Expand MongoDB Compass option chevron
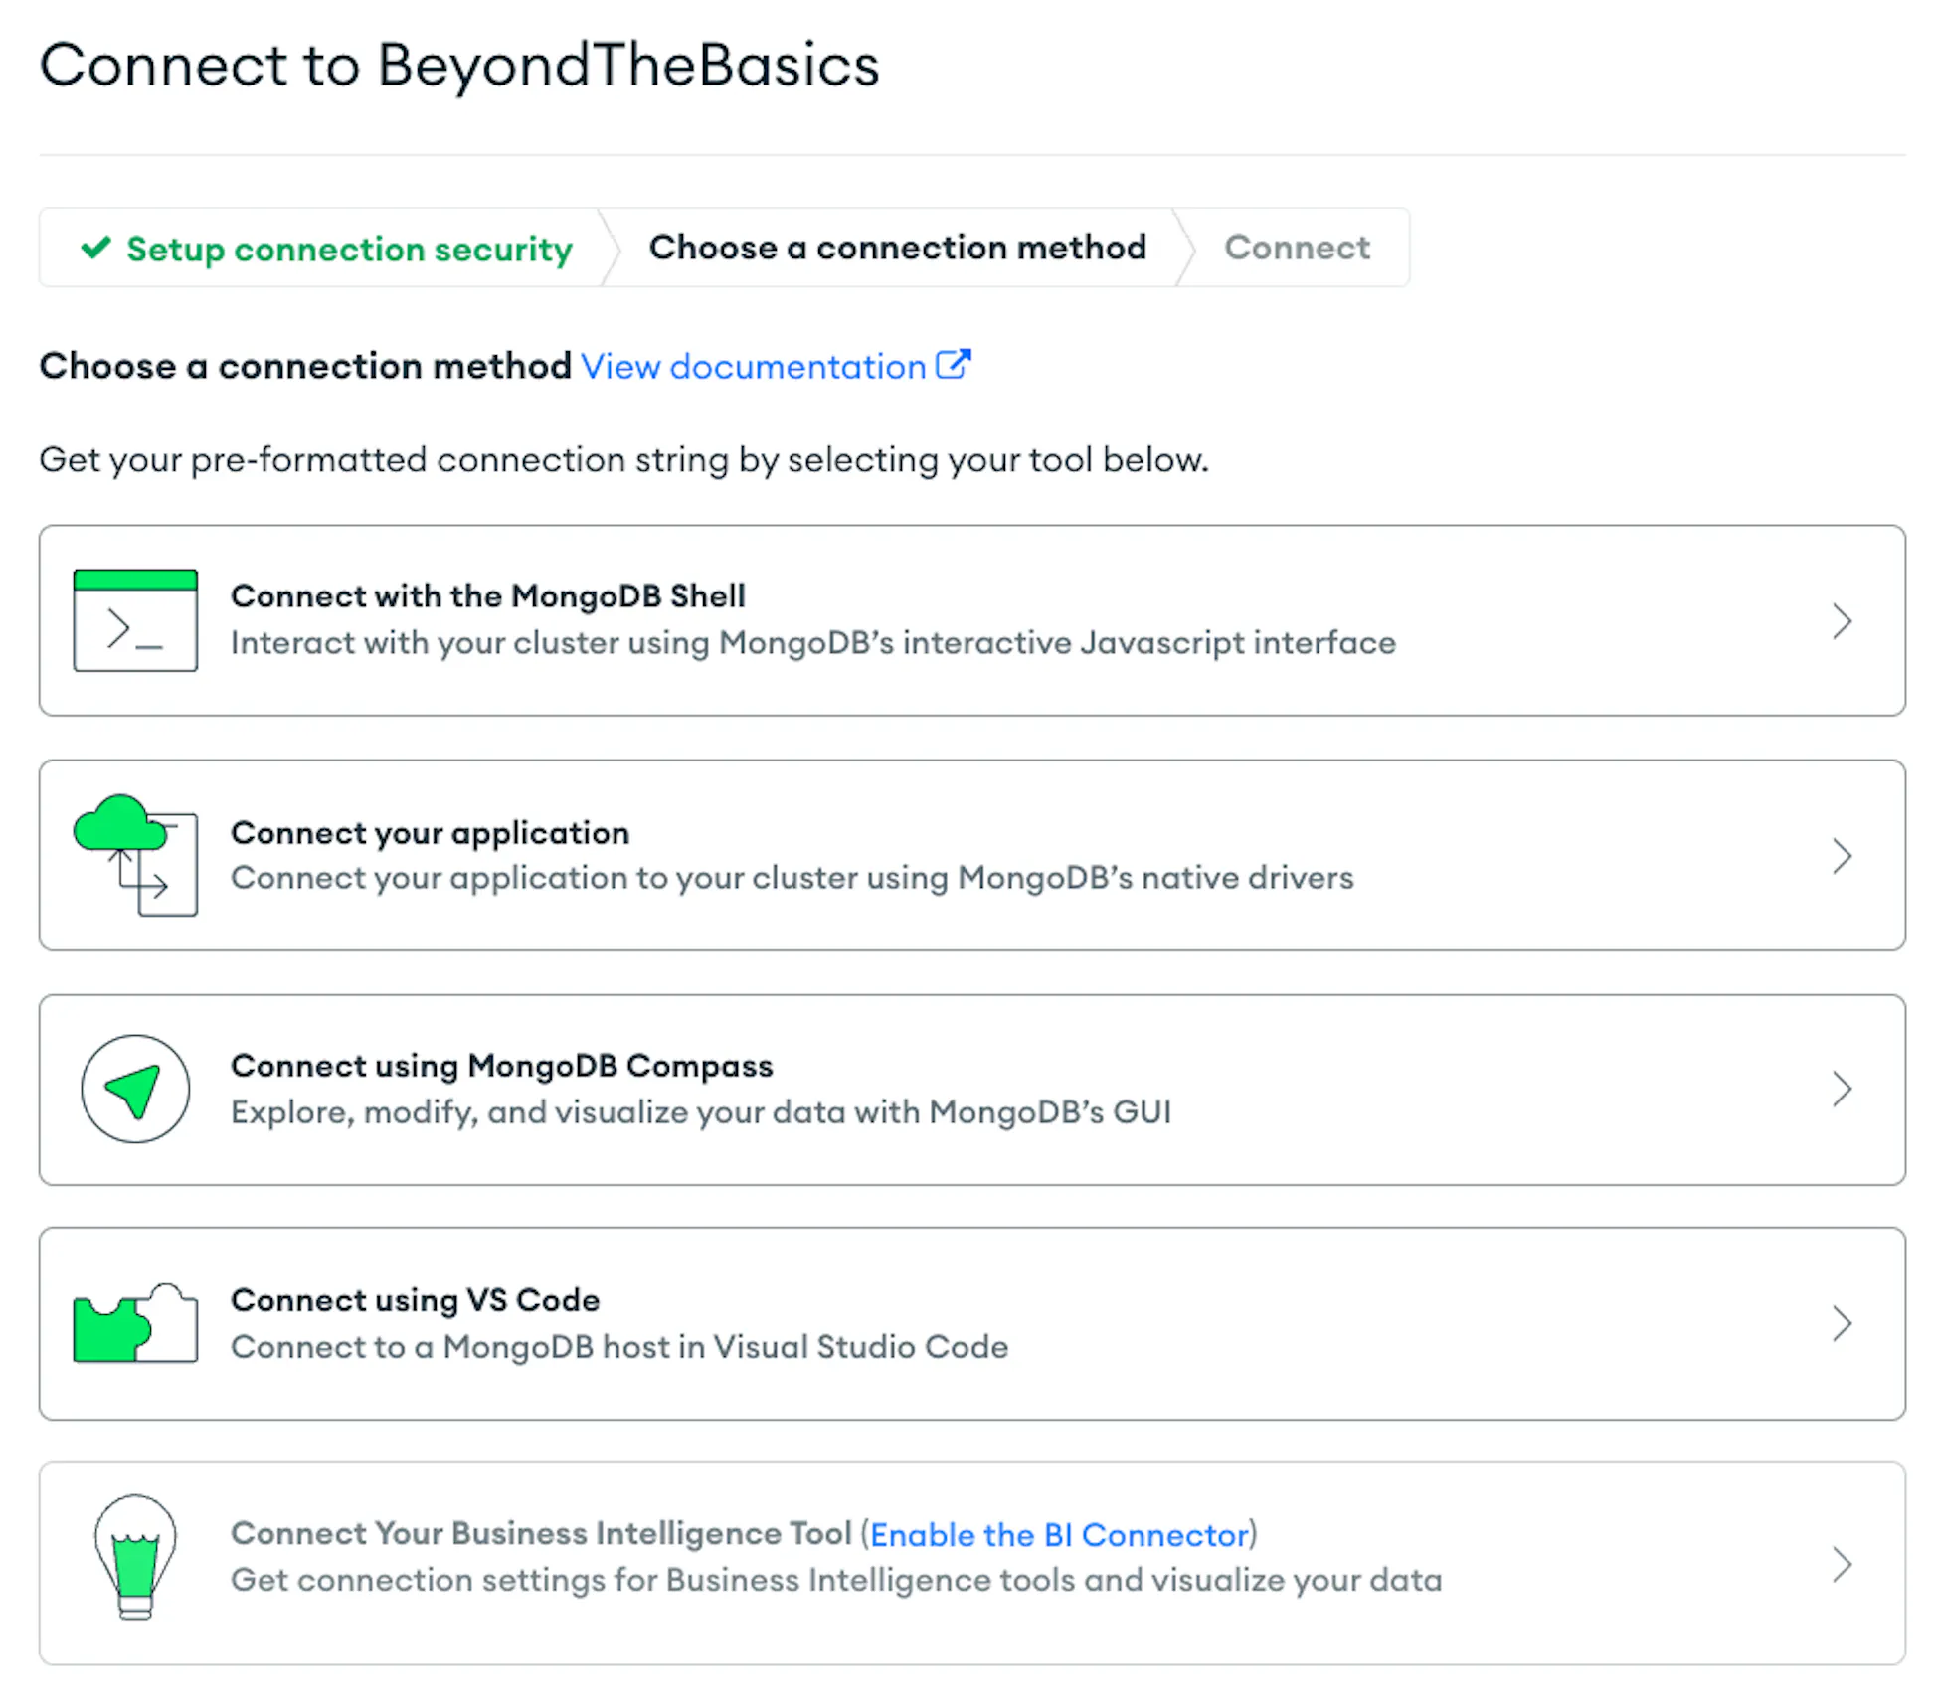 (x=1843, y=1090)
